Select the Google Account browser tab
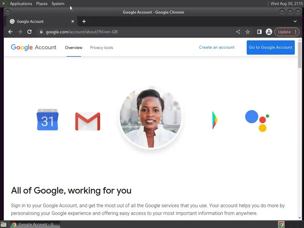 pyautogui.click(x=42, y=21)
